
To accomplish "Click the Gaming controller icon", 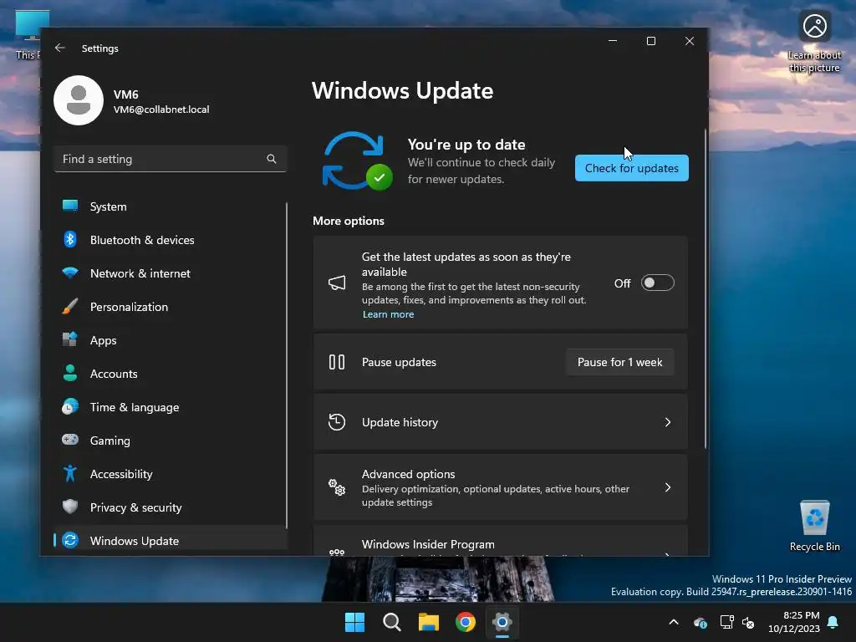I will pyautogui.click(x=70, y=440).
